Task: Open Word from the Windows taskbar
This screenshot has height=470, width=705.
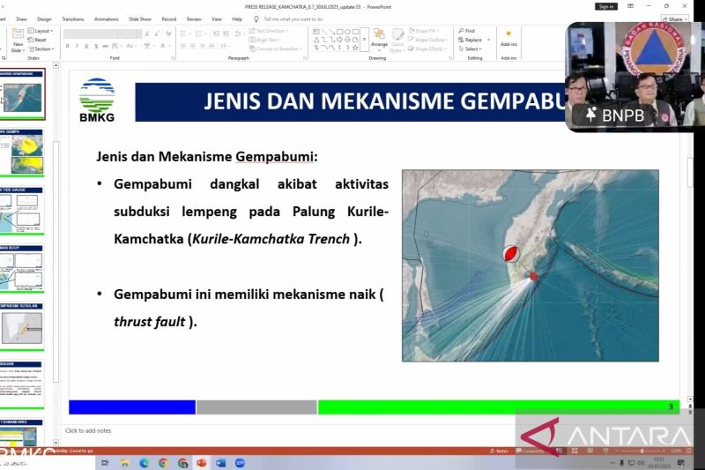Action: click(220, 462)
